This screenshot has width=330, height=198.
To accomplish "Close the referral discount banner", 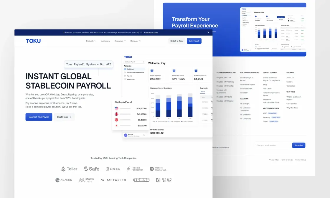I will tap(208, 32).
